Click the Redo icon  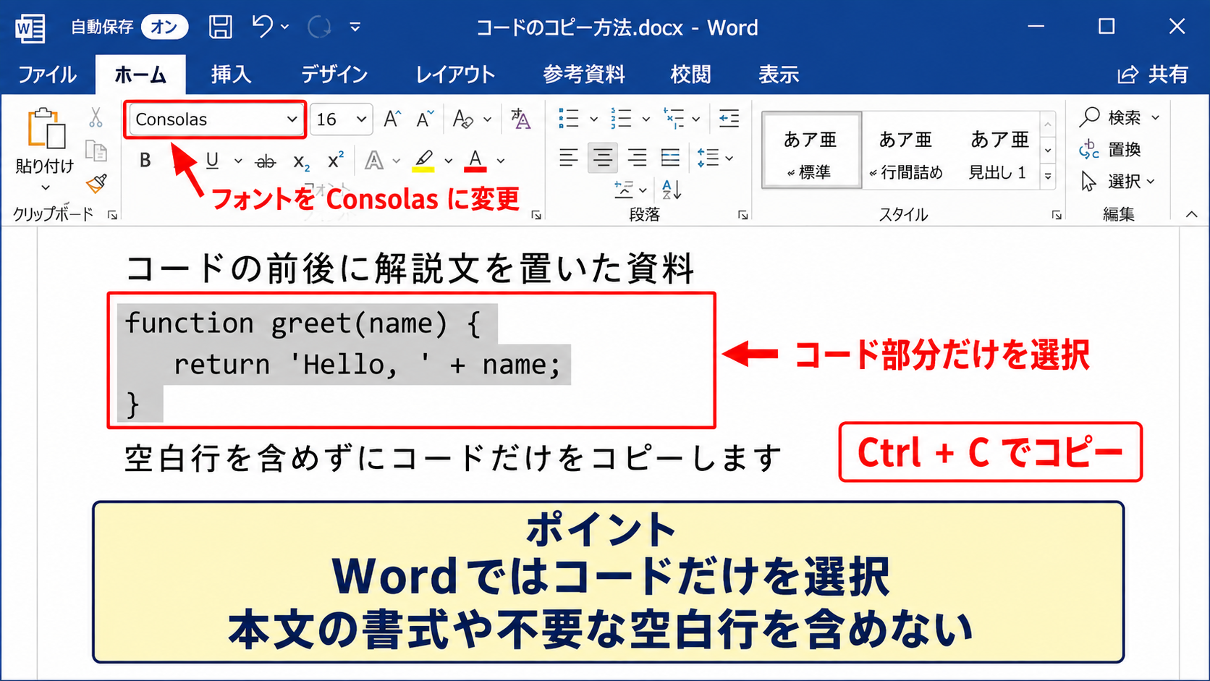[x=318, y=27]
